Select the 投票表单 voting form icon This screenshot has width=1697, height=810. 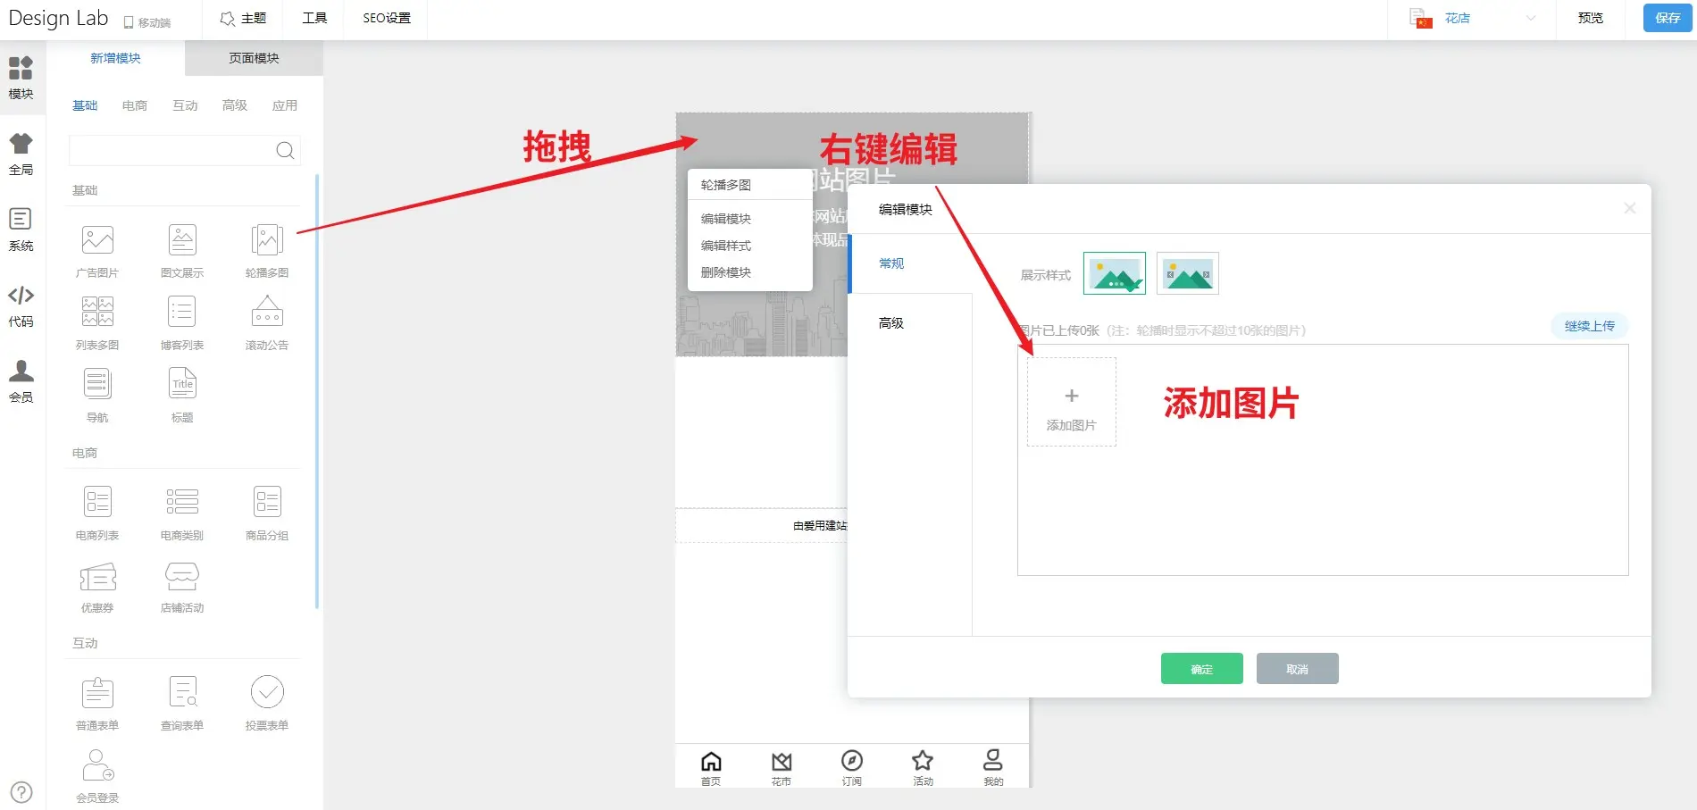[267, 693]
